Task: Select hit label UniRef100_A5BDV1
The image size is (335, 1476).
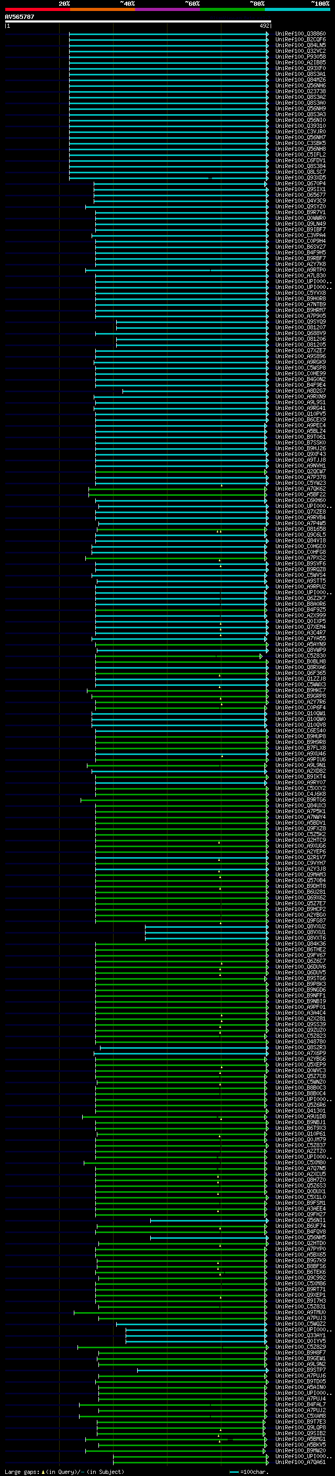Action: [x=300, y=823]
